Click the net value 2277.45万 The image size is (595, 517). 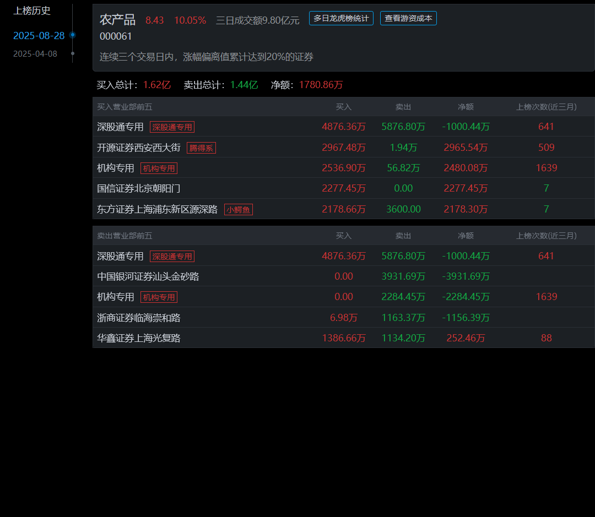coord(466,188)
